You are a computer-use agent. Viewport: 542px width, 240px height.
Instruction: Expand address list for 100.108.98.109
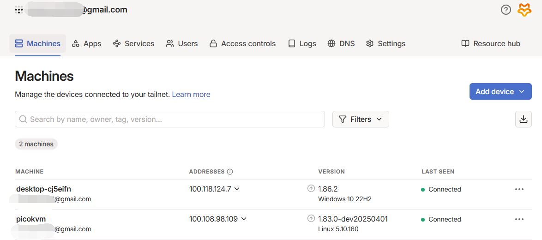(x=244, y=219)
